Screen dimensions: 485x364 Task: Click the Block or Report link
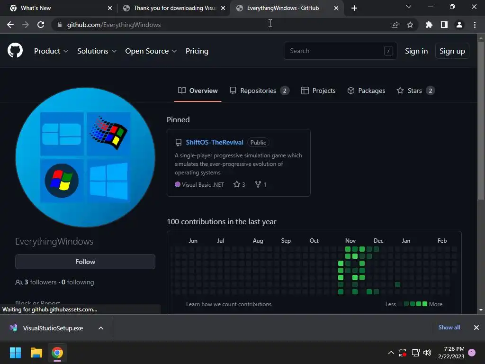coord(38,302)
